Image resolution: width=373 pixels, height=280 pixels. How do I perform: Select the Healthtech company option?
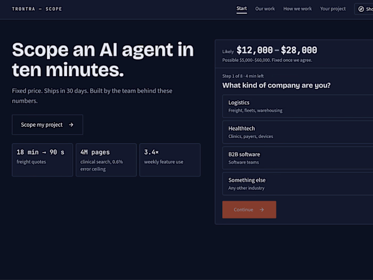[x=297, y=132]
